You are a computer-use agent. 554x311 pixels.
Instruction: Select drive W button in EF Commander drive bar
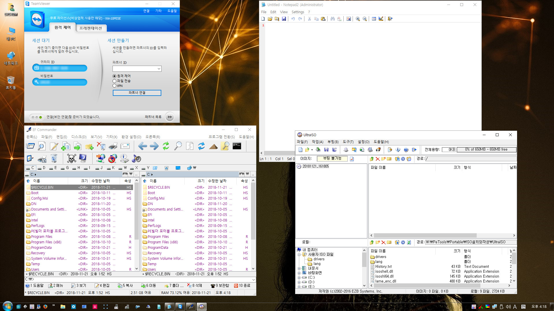click(123, 168)
